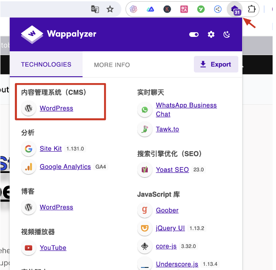Click the core-js icon

pyautogui.click(x=145, y=246)
